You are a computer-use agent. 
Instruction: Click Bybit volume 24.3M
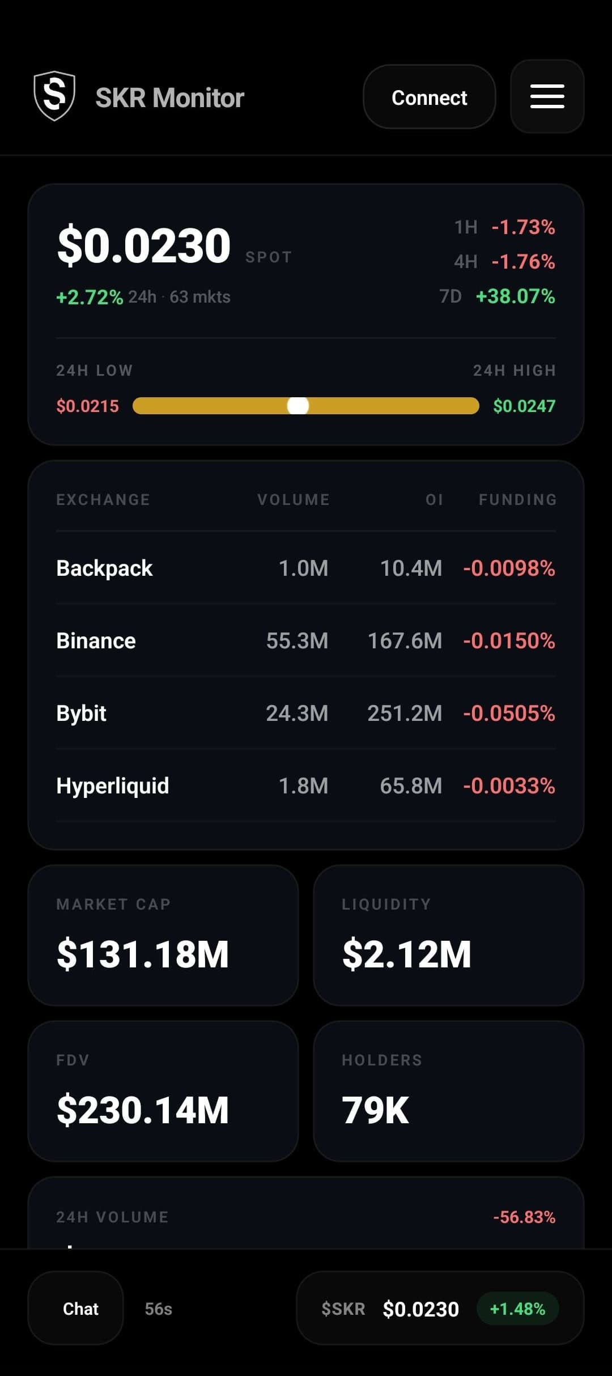[297, 713]
